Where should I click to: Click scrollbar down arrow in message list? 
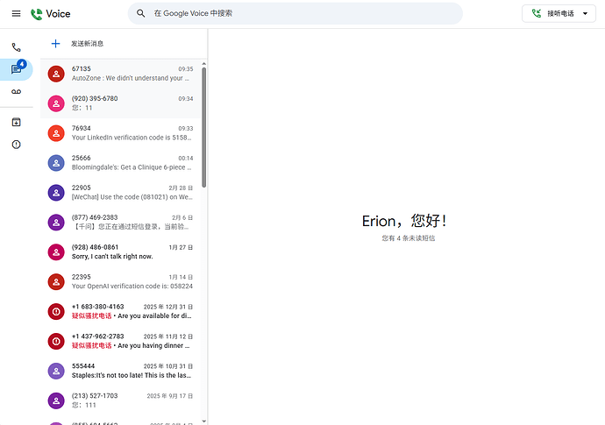point(203,421)
